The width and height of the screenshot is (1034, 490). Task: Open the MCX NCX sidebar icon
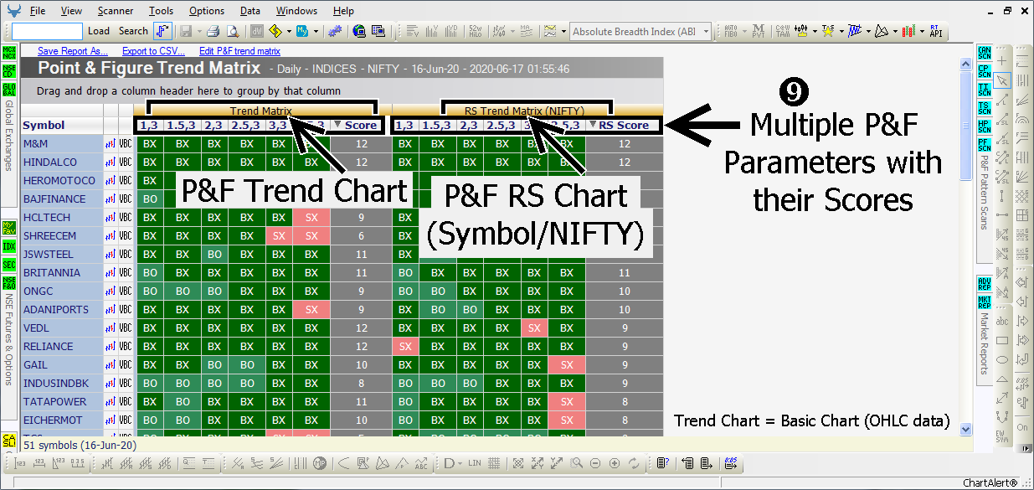pos(9,54)
